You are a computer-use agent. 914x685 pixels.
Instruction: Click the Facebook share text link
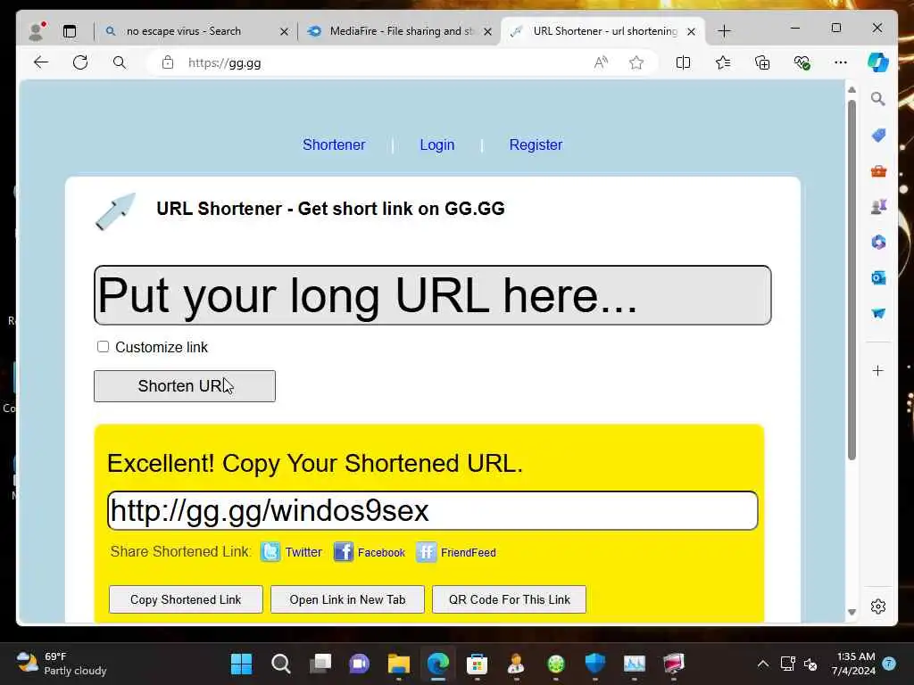click(381, 552)
